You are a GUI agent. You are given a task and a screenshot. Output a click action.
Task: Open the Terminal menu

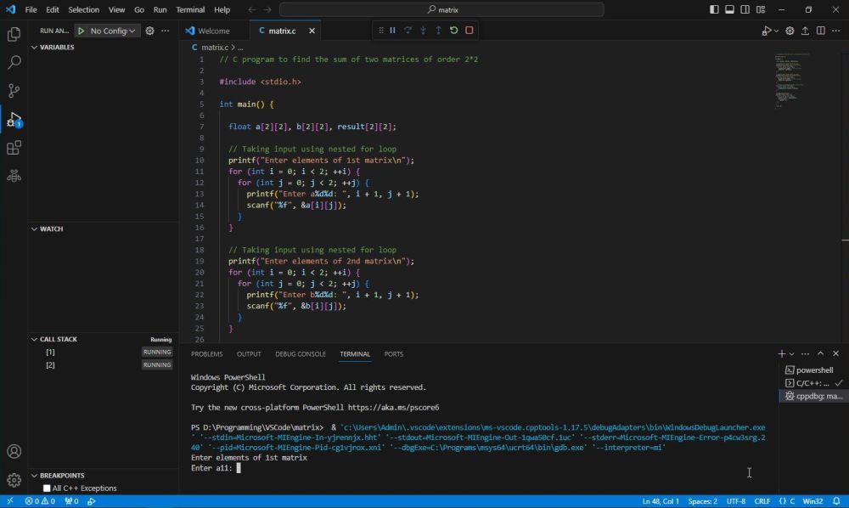(190, 9)
